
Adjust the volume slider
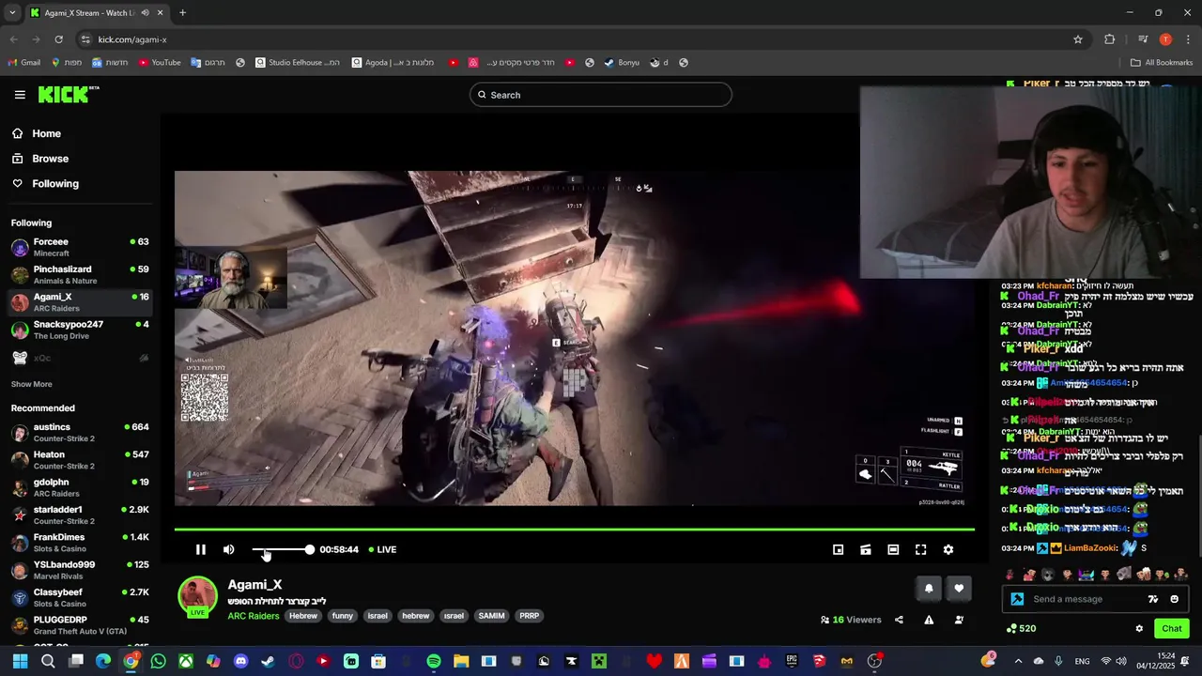pyautogui.click(x=282, y=549)
